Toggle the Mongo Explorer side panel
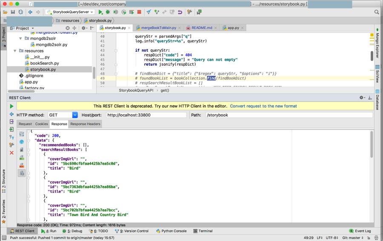The height and width of the screenshot is (241, 383). coord(377,44)
